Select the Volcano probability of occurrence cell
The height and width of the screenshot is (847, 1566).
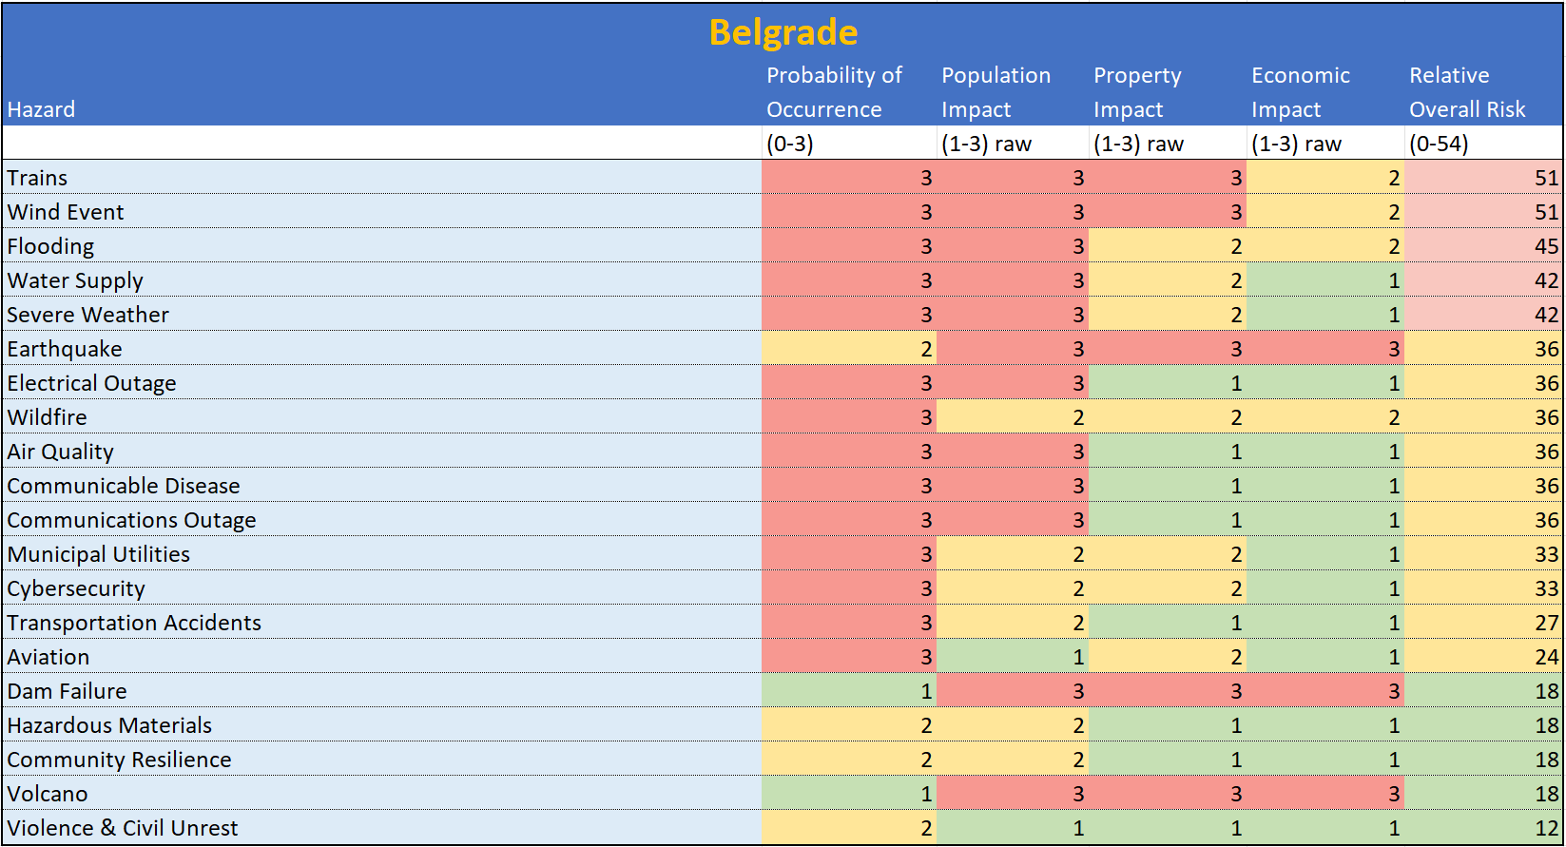[x=849, y=794]
